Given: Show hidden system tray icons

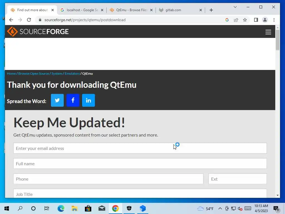Looking at the screenshot, I should (x=220, y=208).
